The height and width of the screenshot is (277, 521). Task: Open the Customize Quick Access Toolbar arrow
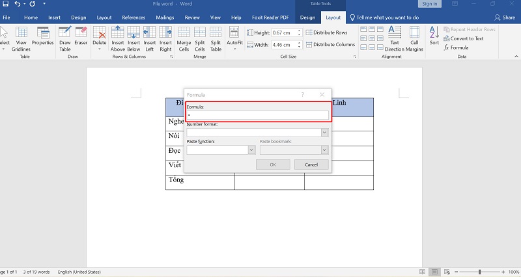tap(44, 4)
